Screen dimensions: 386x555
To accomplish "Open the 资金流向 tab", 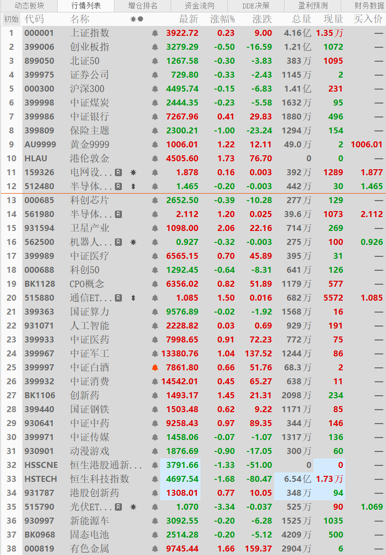I will click(x=199, y=6).
